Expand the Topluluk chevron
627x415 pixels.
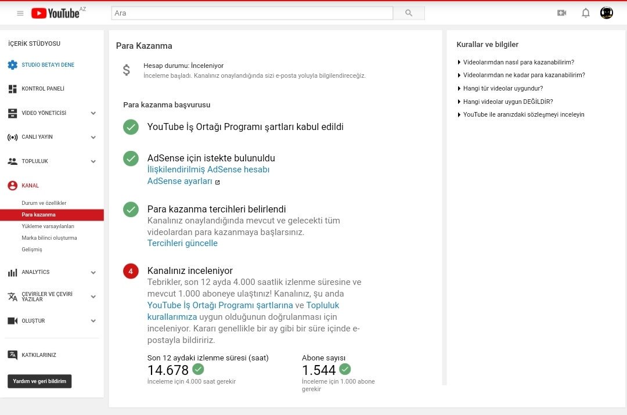93,161
